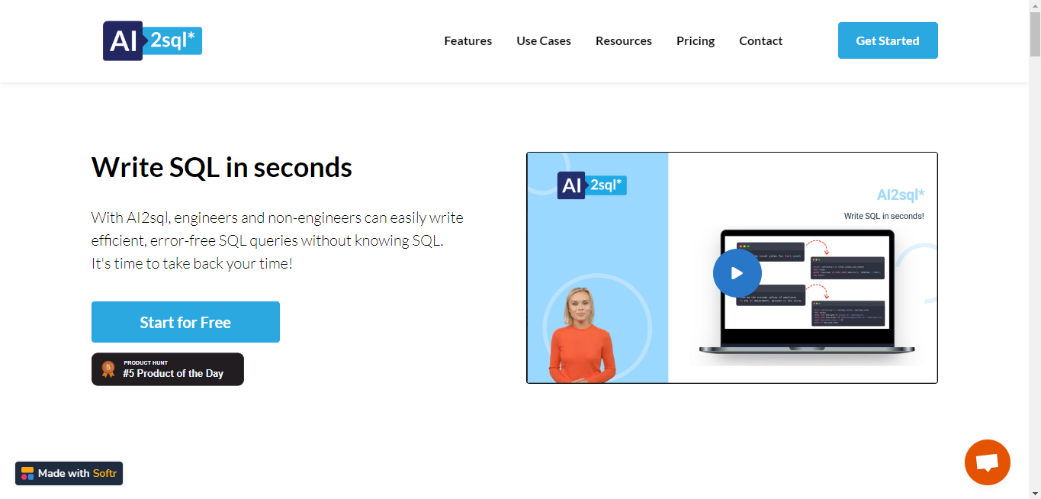The width and height of the screenshot is (1041, 499).
Task: Click the page vertical scrollbar thumb
Action: tap(1035, 34)
